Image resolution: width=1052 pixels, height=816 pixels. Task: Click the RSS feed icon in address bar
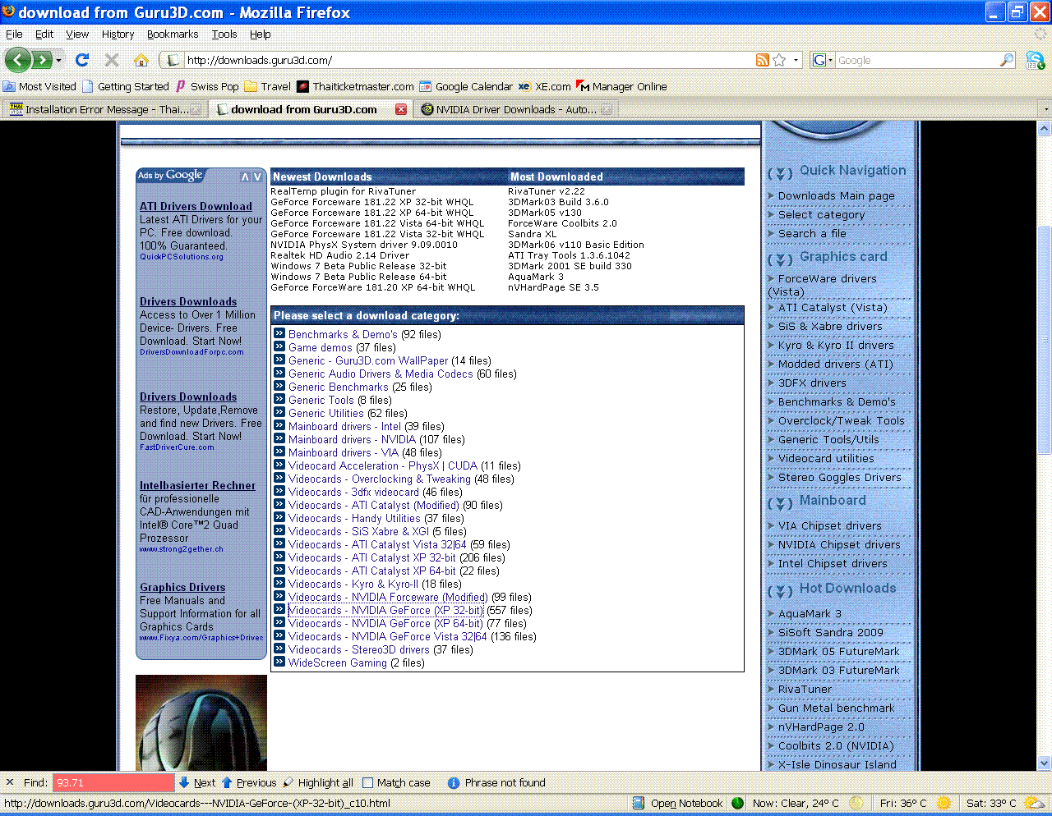click(762, 60)
